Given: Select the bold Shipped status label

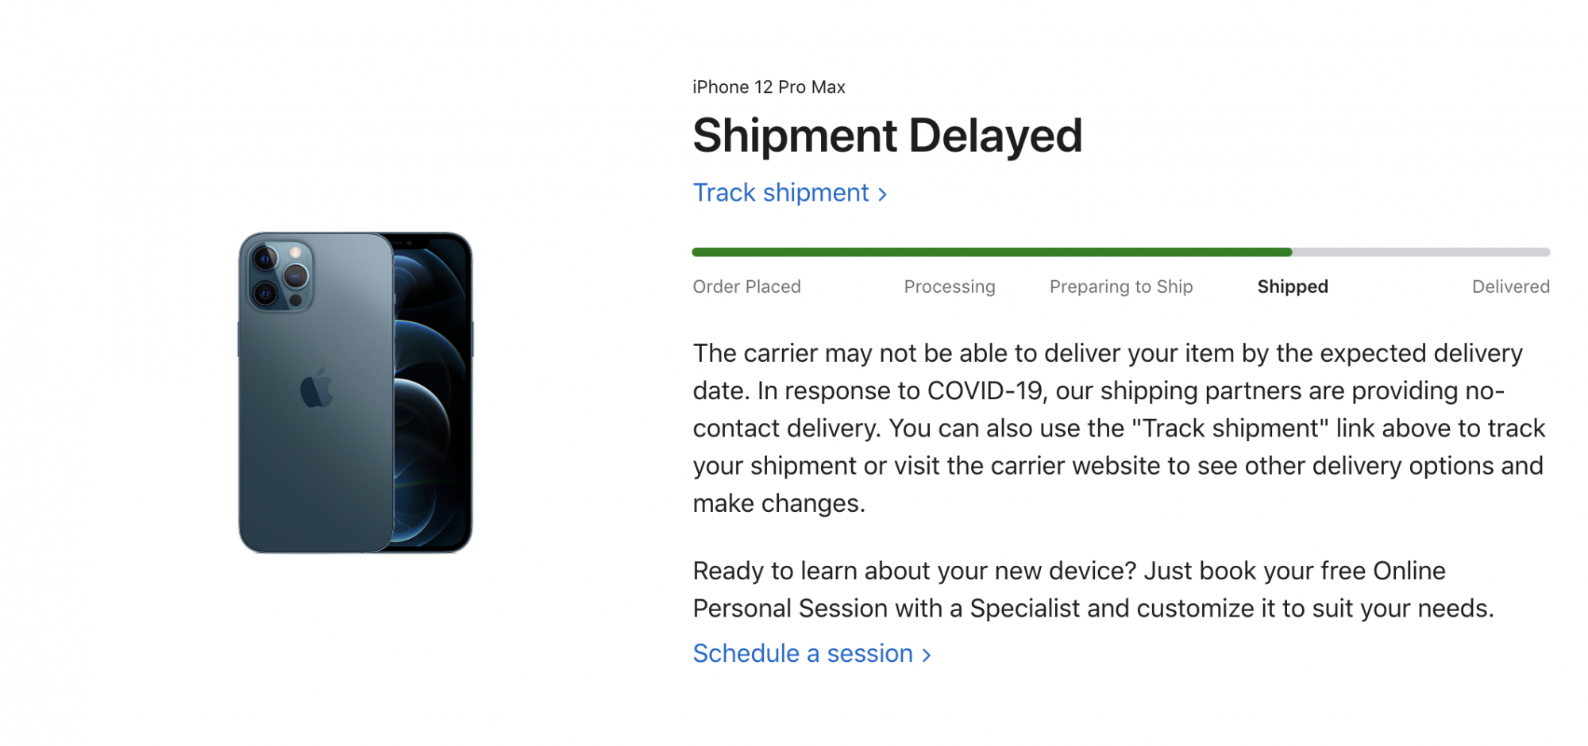Looking at the screenshot, I should point(1293,286).
